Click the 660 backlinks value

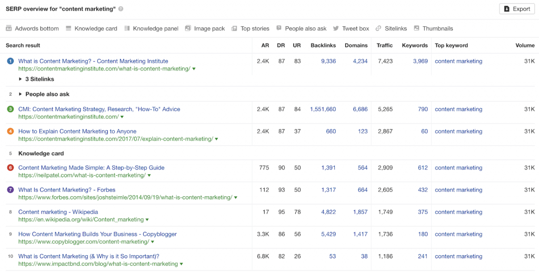(x=331, y=131)
